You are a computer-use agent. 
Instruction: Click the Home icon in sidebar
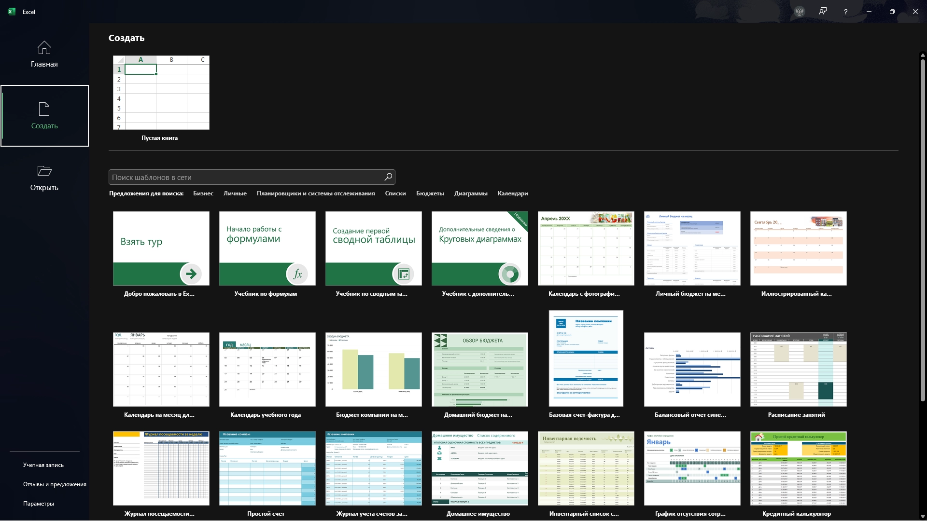click(x=44, y=48)
